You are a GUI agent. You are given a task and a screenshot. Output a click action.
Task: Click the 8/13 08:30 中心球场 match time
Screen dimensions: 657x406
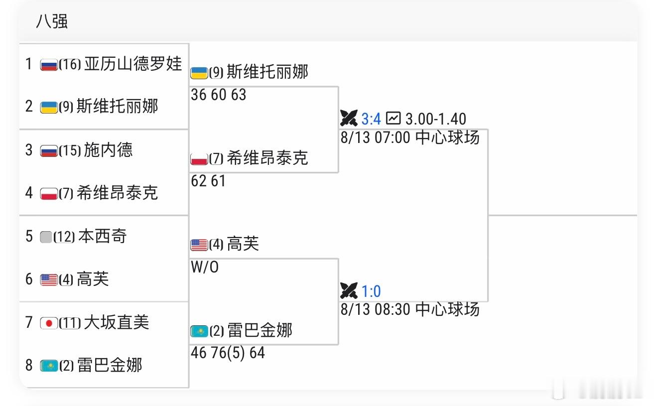tap(410, 309)
